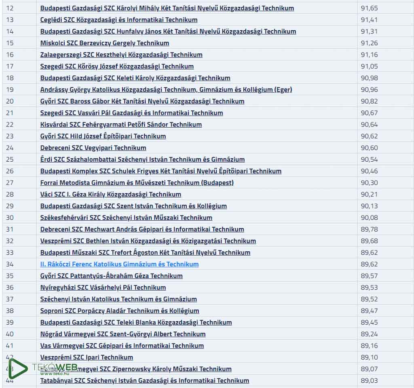Open Forrai Metodista Gimnázium és Művészeti Technikum
The width and height of the screenshot is (414, 388).
pyautogui.click(x=137, y=182)
